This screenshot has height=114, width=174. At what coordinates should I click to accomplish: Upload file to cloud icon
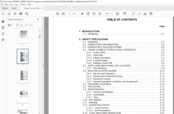pos(15,14)
